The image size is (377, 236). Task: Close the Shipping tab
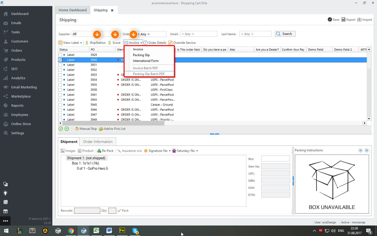pos(112,10)
